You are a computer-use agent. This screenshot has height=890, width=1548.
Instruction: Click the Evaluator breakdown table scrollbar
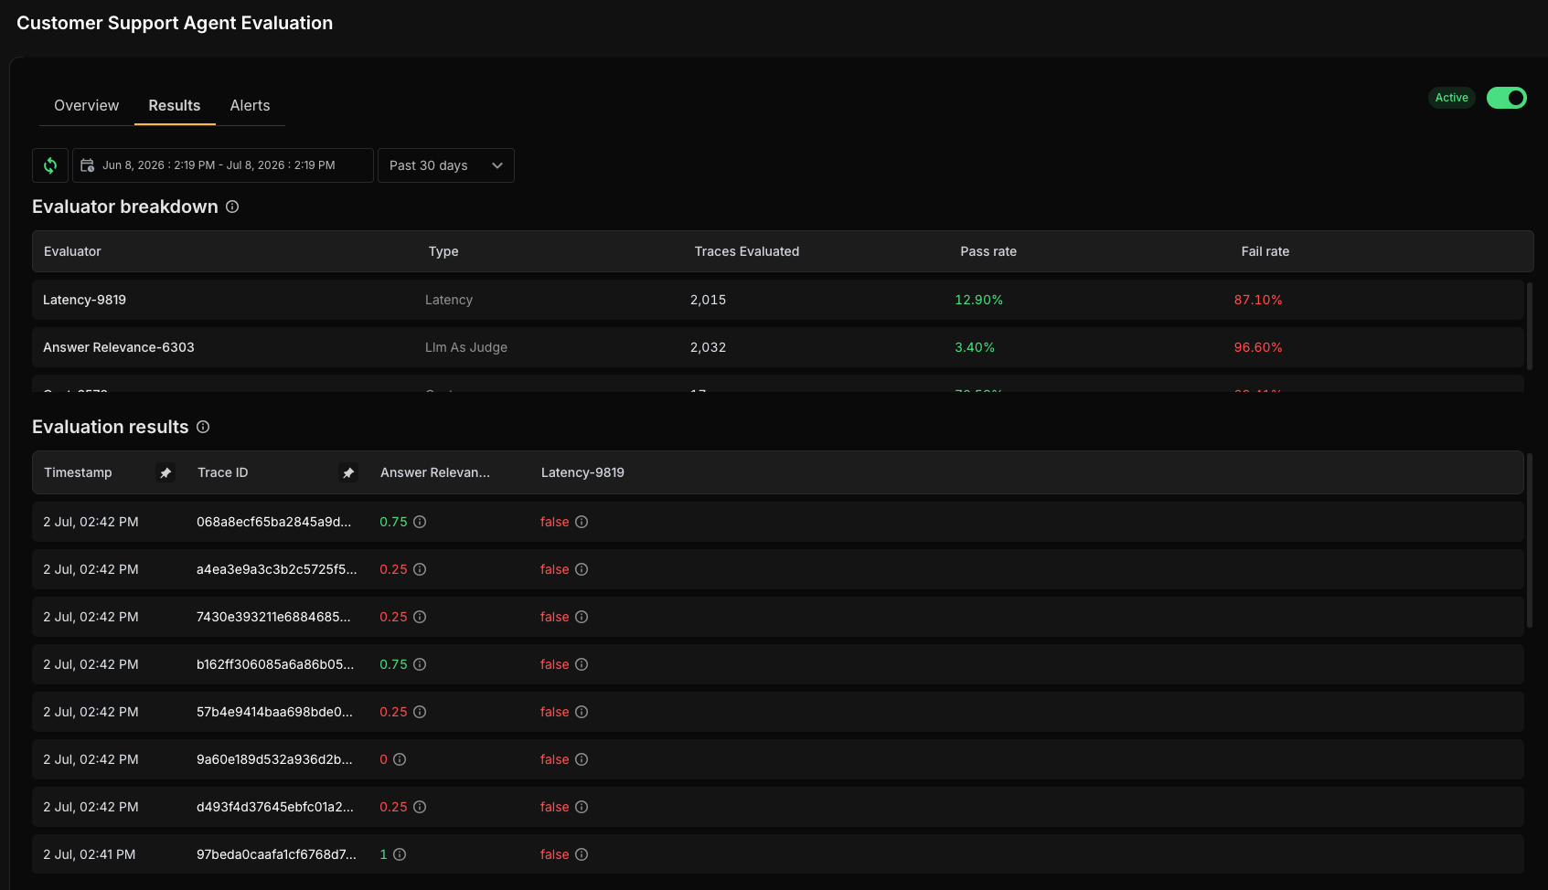pos(1530,326)
